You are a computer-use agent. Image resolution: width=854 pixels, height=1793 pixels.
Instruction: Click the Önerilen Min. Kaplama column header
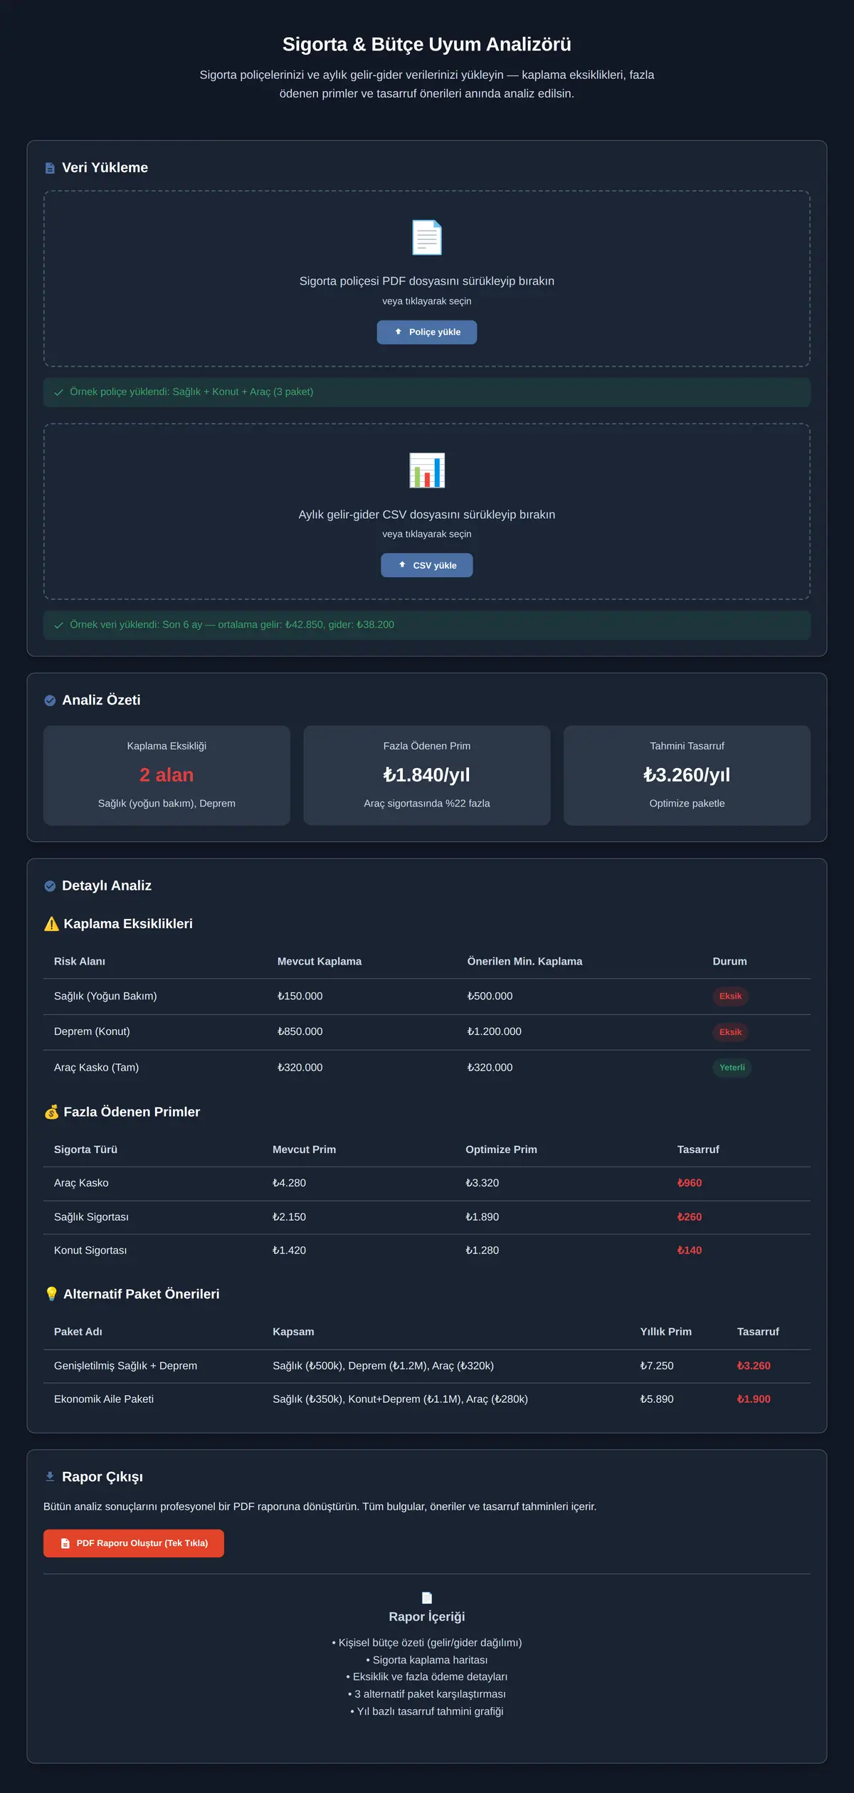click(524, 962)
